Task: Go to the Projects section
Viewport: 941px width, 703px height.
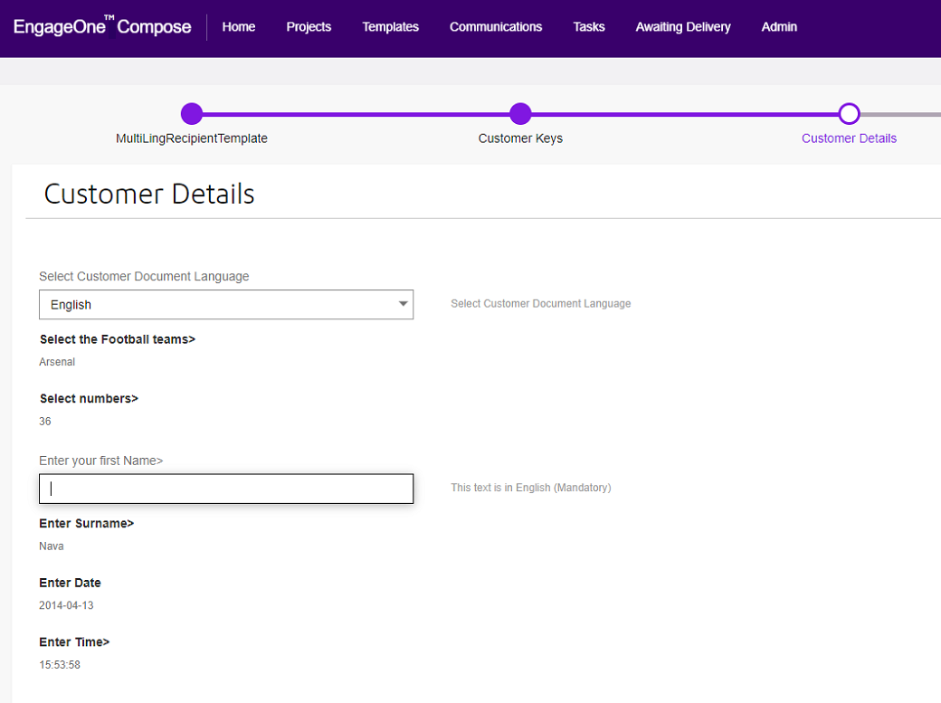Action: (309, 27)
